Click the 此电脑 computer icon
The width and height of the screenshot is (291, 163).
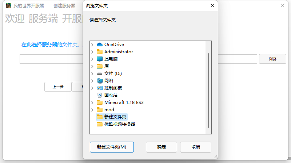pos(100,59)
